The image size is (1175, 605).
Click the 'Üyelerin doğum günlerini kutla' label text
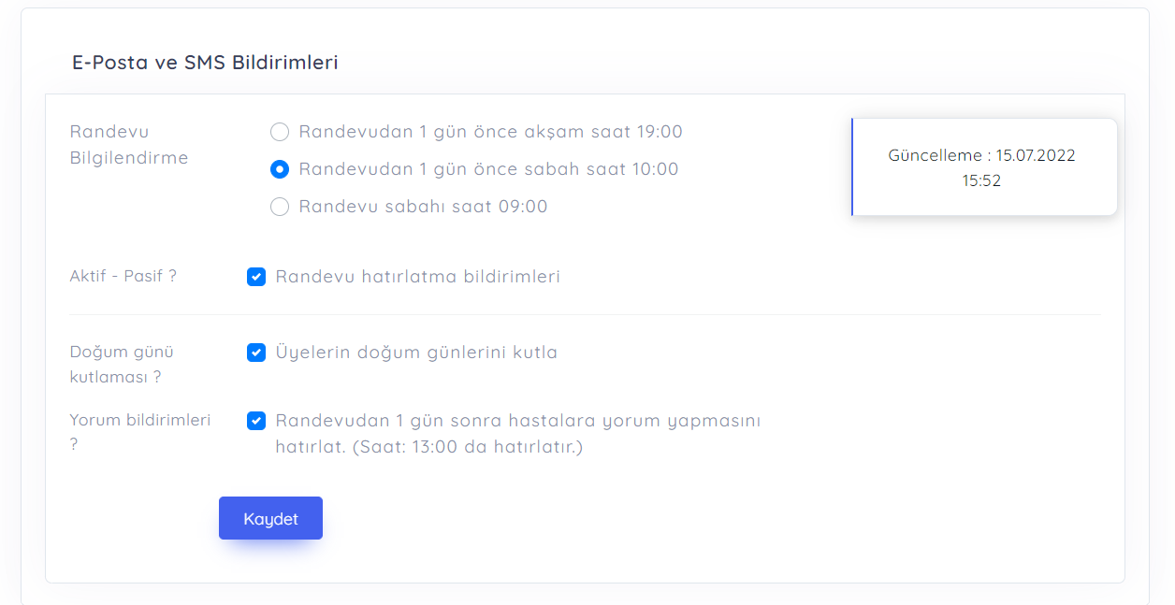coord(416,353)
